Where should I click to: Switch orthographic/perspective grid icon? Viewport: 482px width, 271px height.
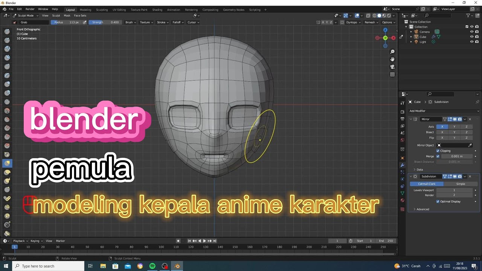[392, 75]
